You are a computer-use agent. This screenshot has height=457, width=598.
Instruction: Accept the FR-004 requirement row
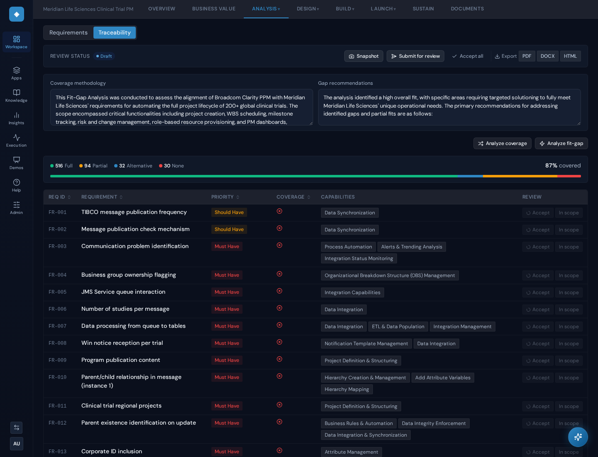(x=538, y=275)
